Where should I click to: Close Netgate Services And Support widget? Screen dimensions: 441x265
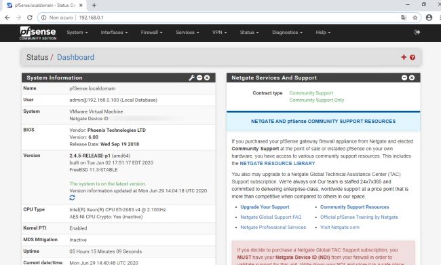[412, 77]
